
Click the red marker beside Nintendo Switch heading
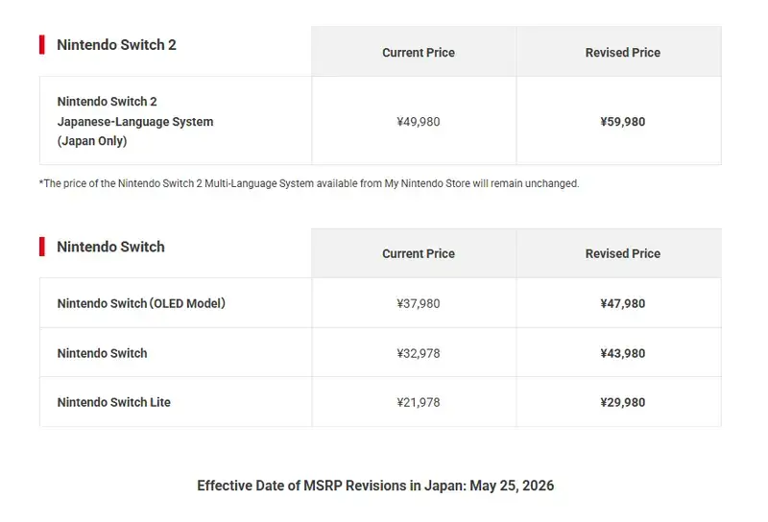coord(42,247)
